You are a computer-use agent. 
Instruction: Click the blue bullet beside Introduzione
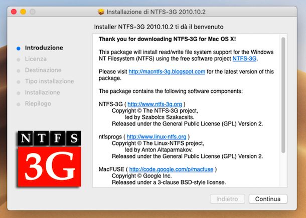(19, 48)
